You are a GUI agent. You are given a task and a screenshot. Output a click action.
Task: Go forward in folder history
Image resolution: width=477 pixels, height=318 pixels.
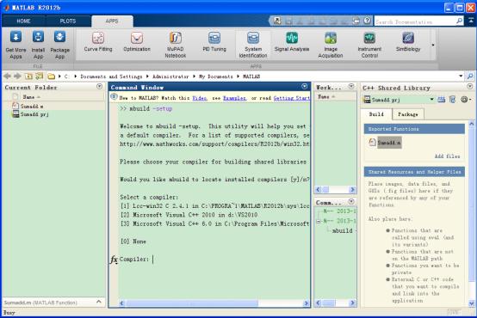pos(17,76)
